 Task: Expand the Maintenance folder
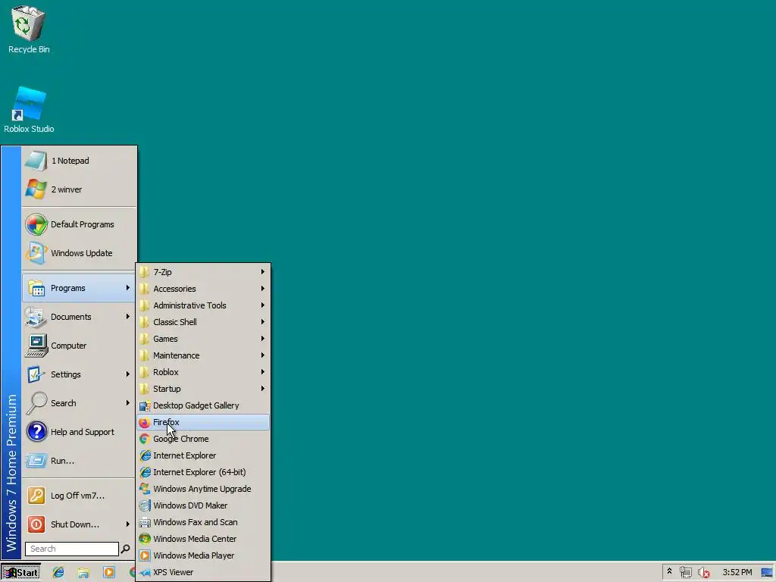click(203, 355)
